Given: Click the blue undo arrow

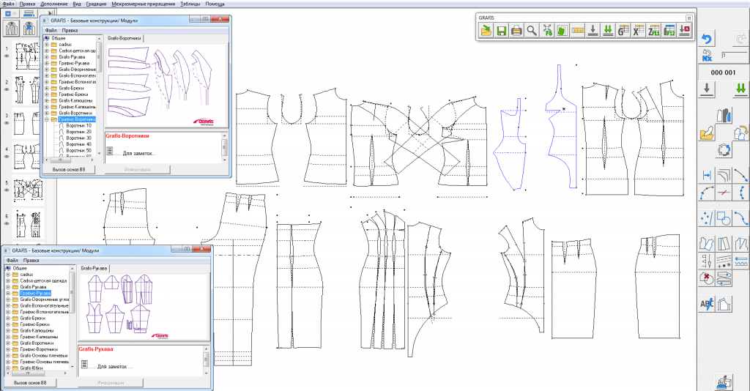Looking at the screenshot, I should (707, 39).
